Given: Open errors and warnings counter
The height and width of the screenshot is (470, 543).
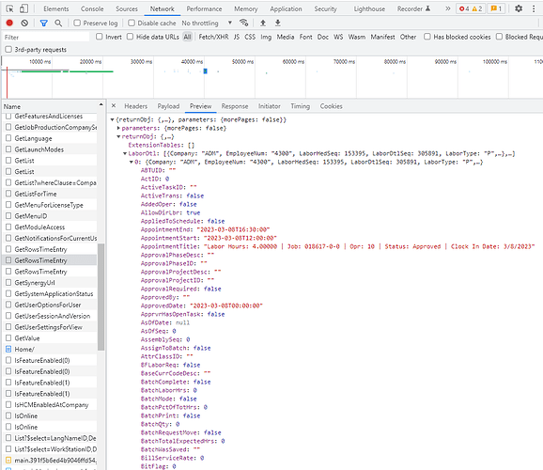Looking at the screenshot, I should pyautogui.click(x=471, y=8).
